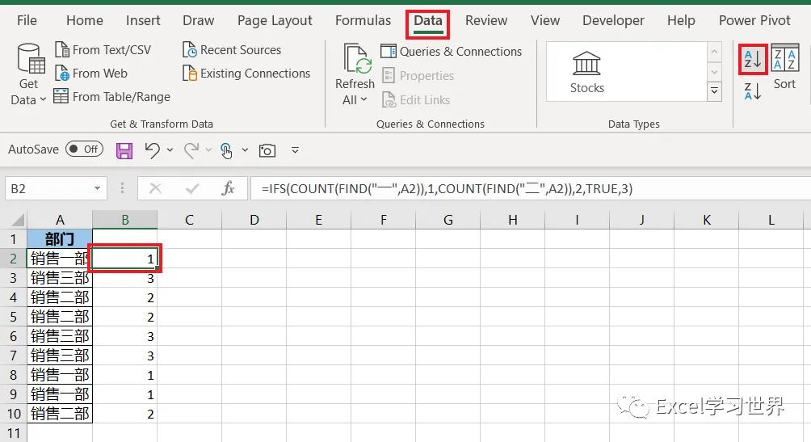Undo the last action

[153, 150]
